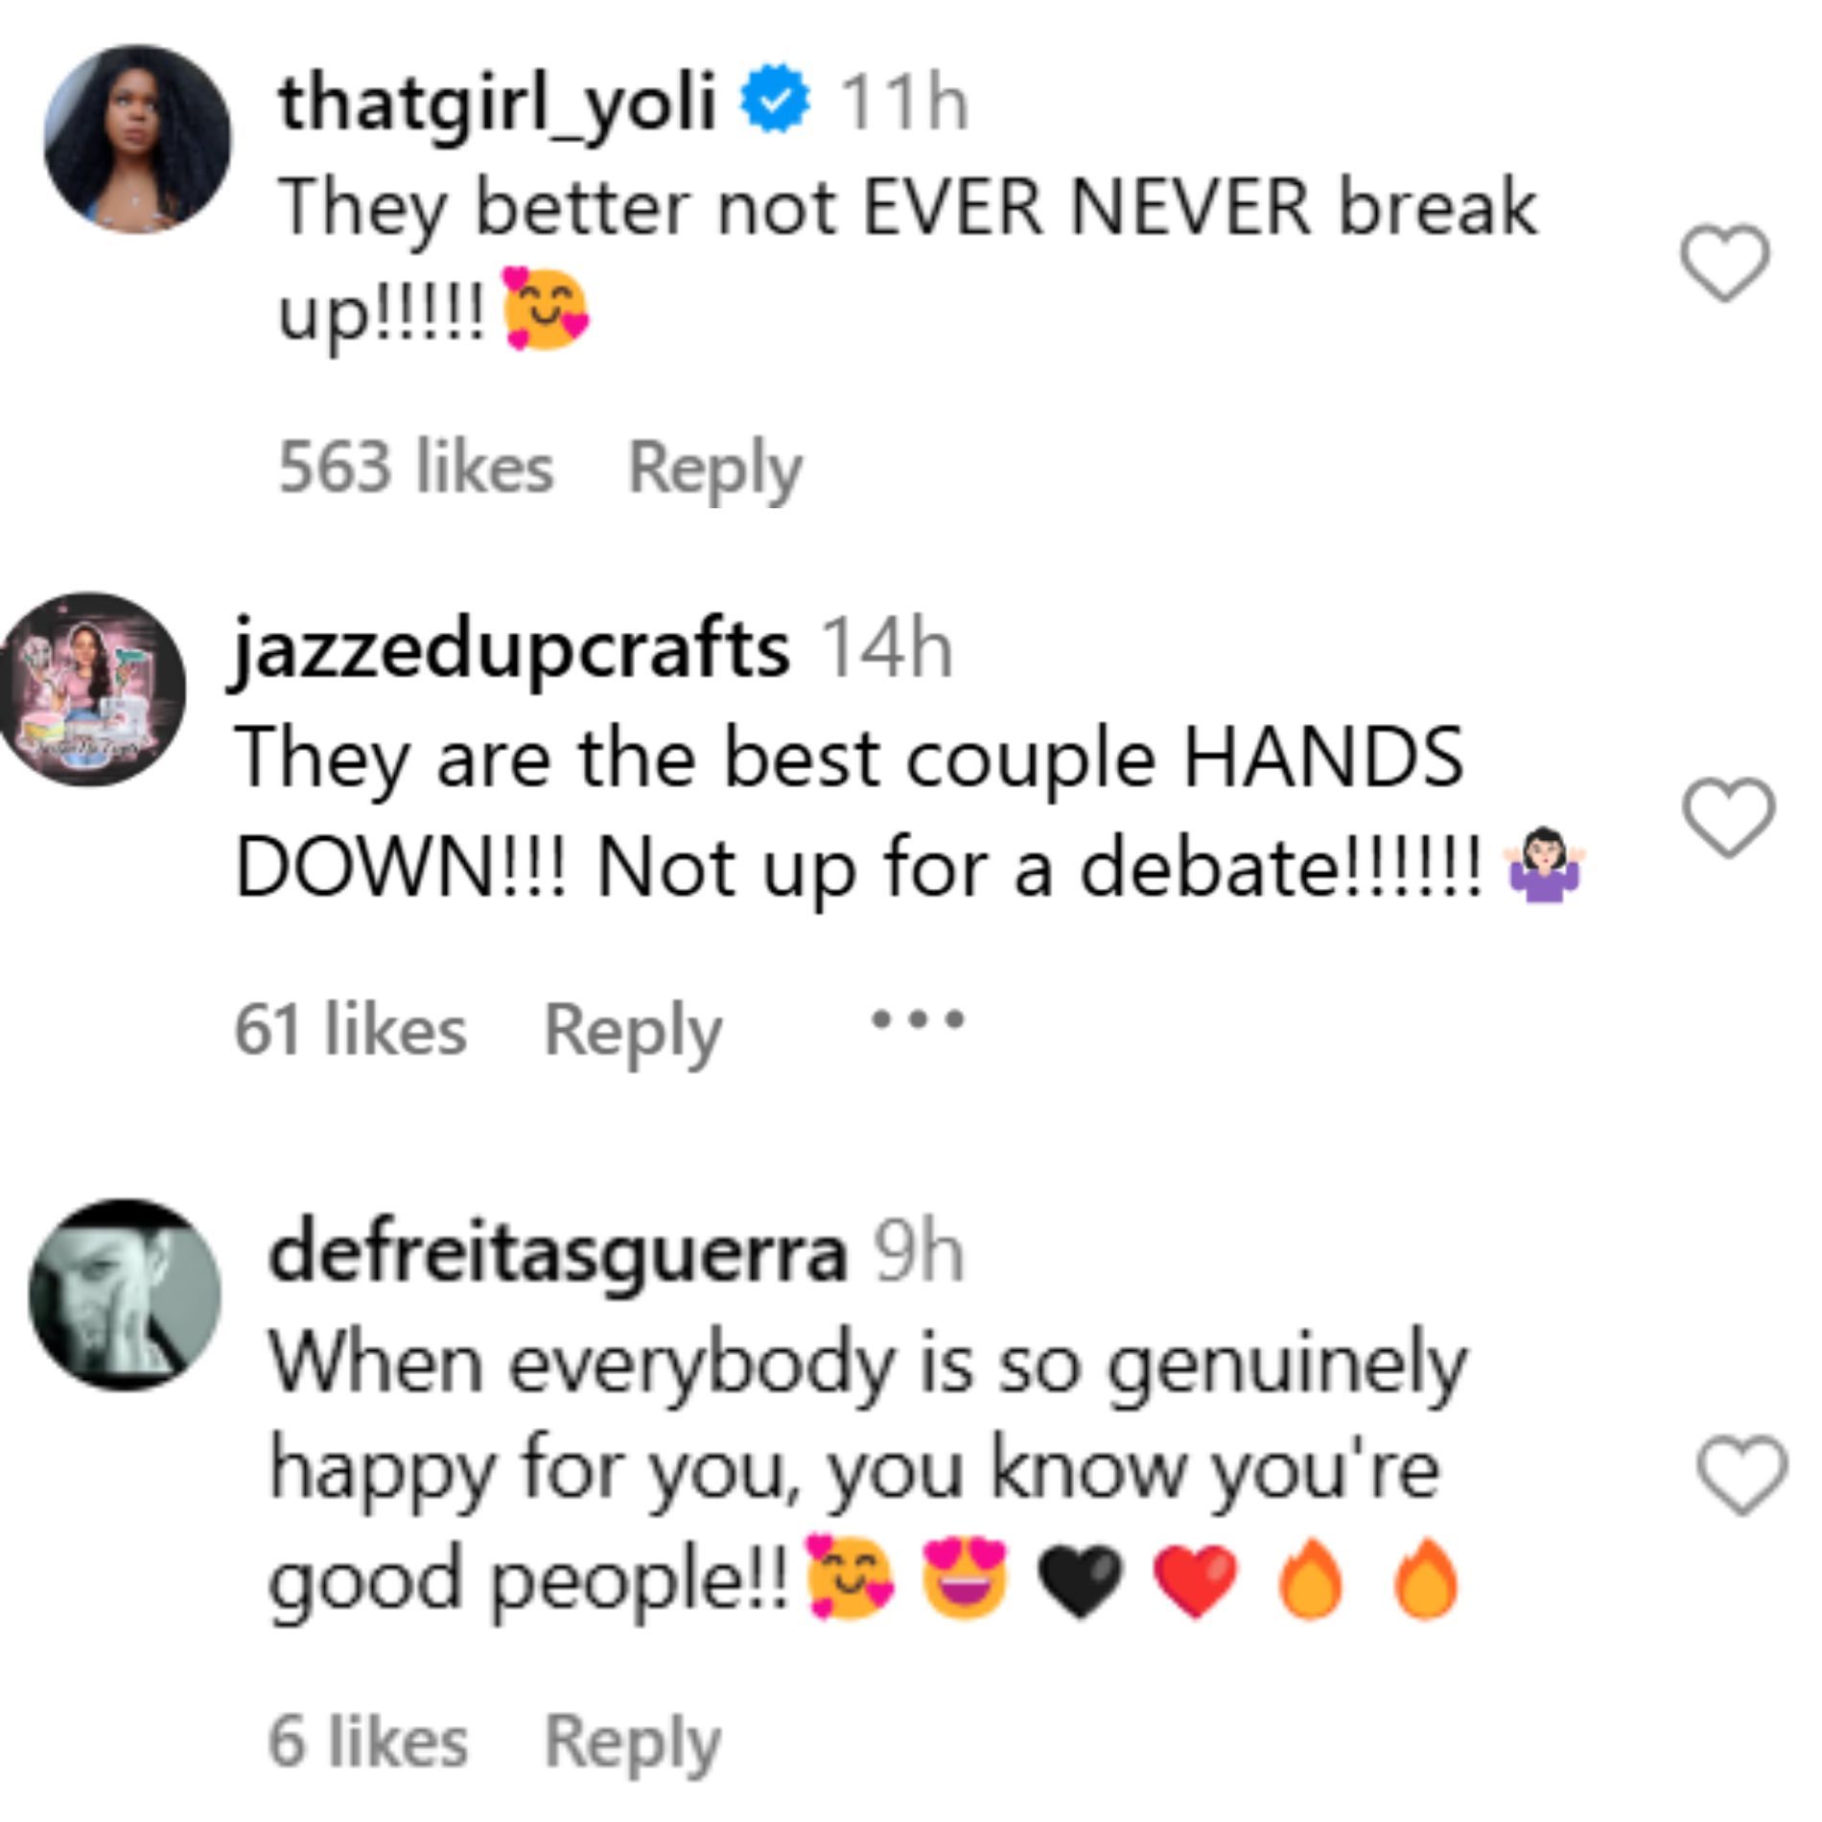
Task: Like thatgirl_yoli's comment with the heart
Action: [1724, 263]
